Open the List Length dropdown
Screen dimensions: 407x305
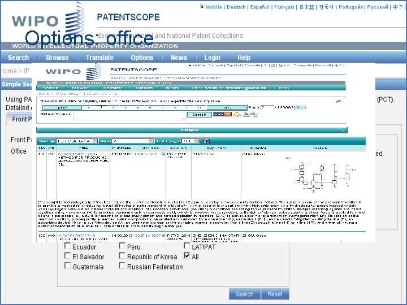tap(191, 141)
